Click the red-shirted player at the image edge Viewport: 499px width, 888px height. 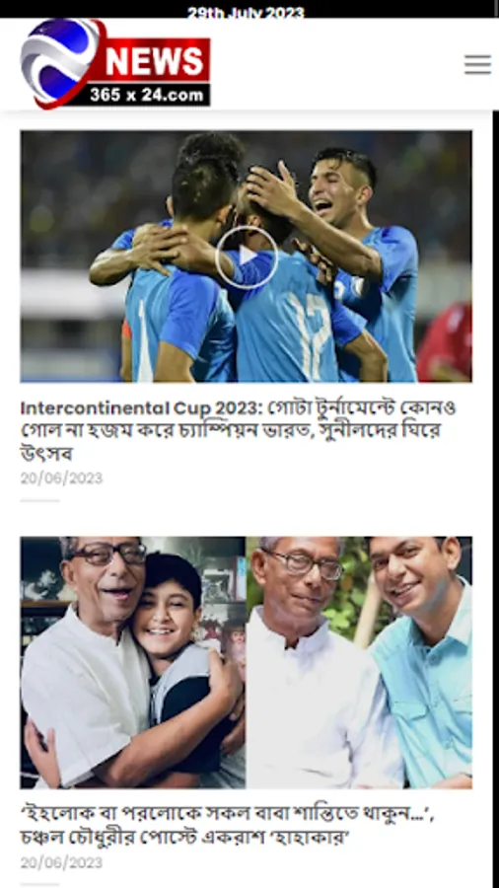(445, 341)
